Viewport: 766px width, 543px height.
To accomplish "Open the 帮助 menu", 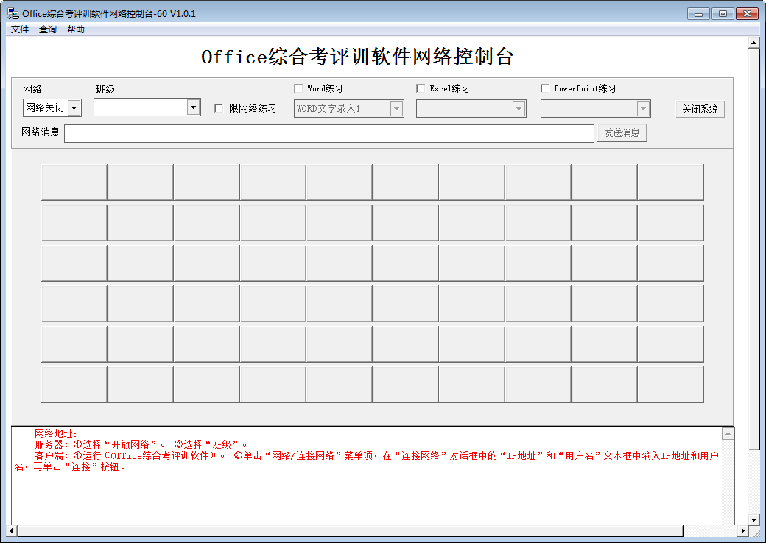I will (76, 29).
